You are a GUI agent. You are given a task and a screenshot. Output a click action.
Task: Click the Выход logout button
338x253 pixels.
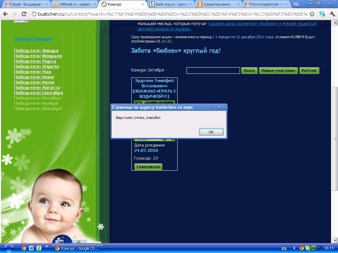tap(21, 21)
